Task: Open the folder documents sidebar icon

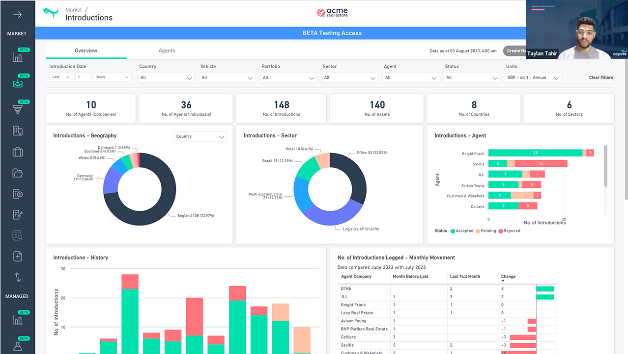Action: point(18,173)
